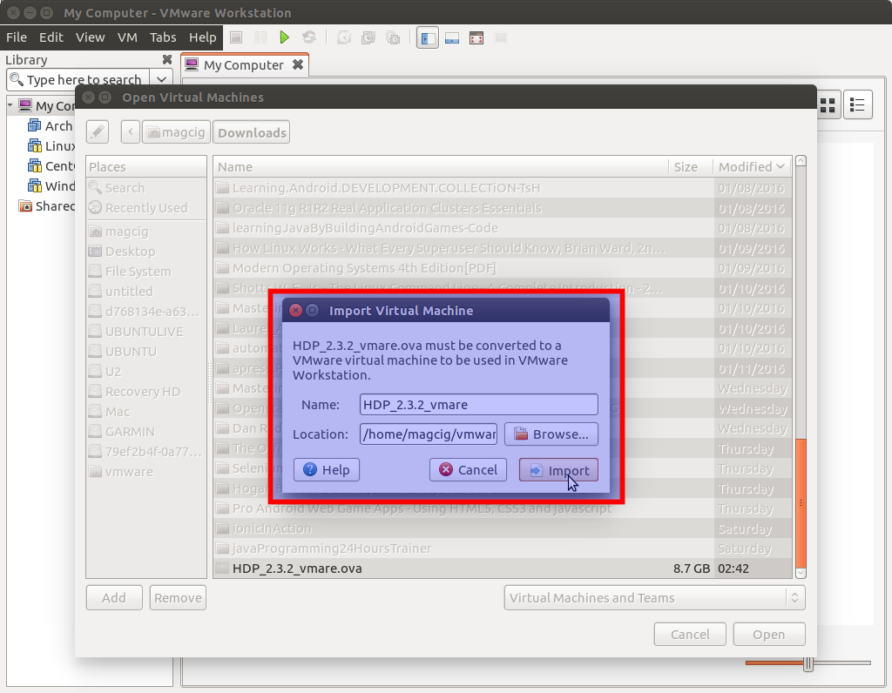The image size is (892, 693).
Task: Open the Edit menu
Action: click(x=51, y=37)
